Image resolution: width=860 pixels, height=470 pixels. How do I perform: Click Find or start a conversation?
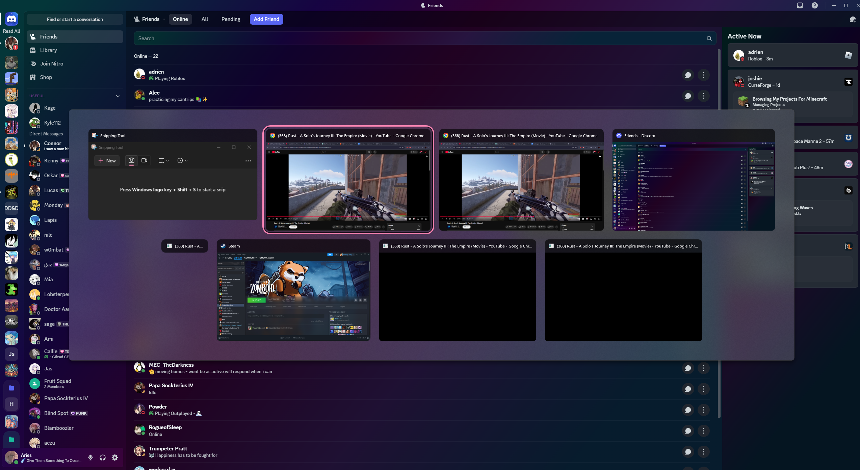tap(75, 19)
